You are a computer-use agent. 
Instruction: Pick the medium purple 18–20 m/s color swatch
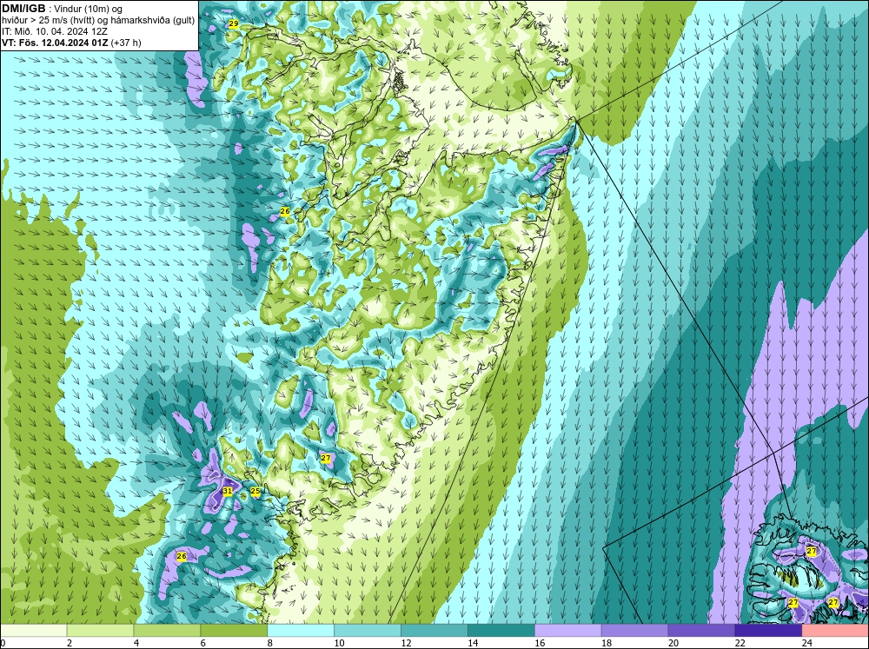coord(634,630)
